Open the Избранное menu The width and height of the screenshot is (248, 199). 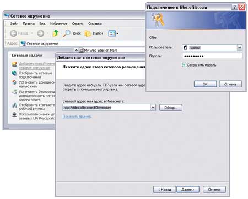58,24
